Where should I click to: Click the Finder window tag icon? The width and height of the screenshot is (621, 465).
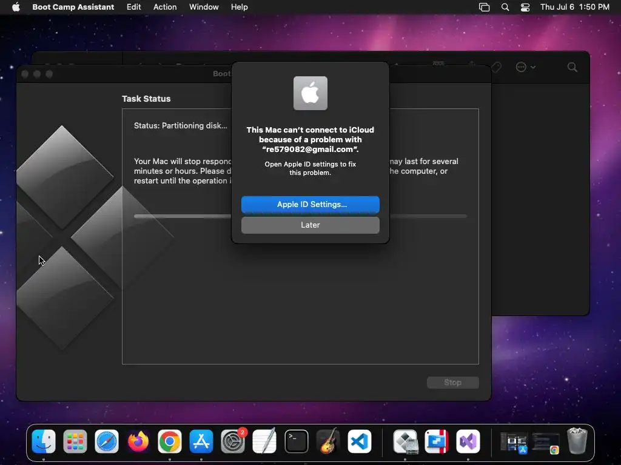[496, 67]
